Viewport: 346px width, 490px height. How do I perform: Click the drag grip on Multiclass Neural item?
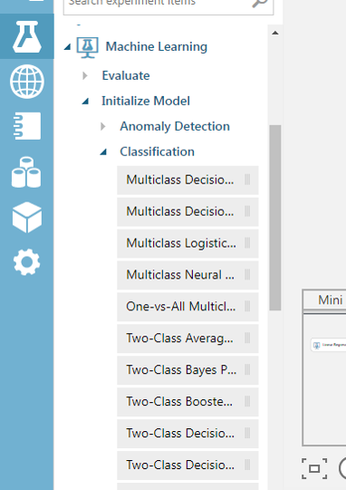click(x=247, y=275)
